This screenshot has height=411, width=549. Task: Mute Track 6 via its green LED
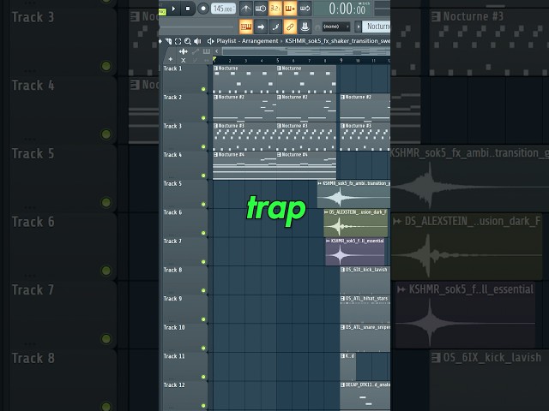tap(203, 233)
